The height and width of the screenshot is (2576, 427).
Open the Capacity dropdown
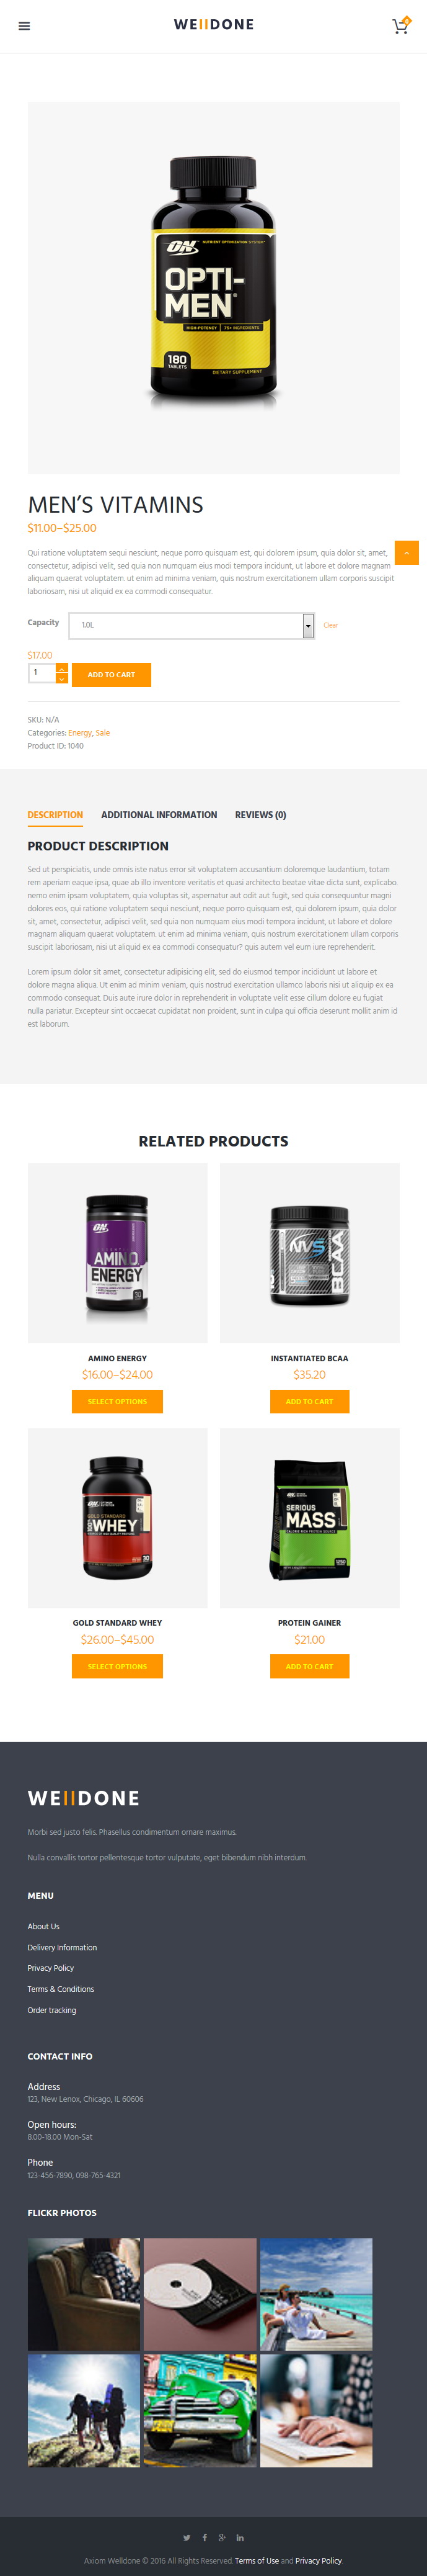(x=191, y=626)
